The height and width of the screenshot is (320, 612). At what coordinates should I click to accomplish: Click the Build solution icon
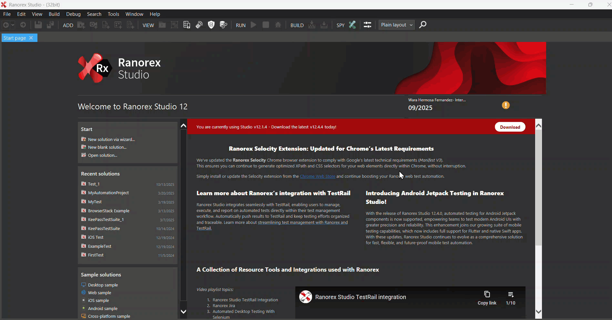(x=312, y=25)
